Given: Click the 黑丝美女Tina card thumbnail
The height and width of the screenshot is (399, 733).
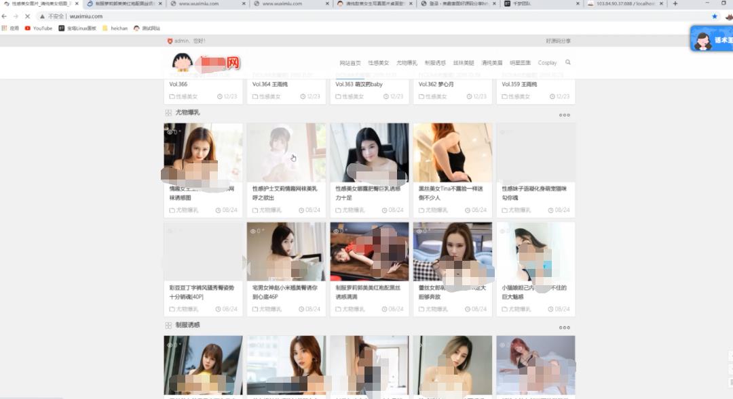Looking at the screenshot, I should click(452, 152).
